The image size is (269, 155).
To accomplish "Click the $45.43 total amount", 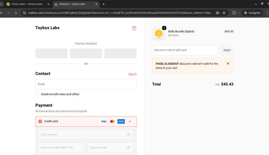I will coord(227,84).
